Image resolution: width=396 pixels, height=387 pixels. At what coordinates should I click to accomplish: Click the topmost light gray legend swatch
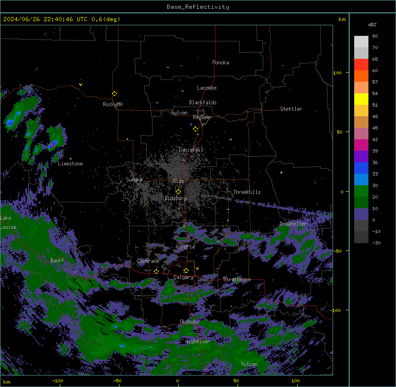pos(361,42)
